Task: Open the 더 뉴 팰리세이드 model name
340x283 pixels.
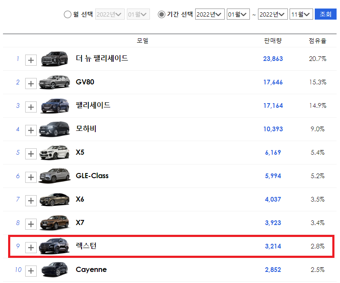Action: 102,58
